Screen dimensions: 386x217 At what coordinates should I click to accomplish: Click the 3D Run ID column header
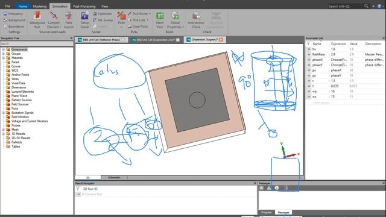click(90, 189)
